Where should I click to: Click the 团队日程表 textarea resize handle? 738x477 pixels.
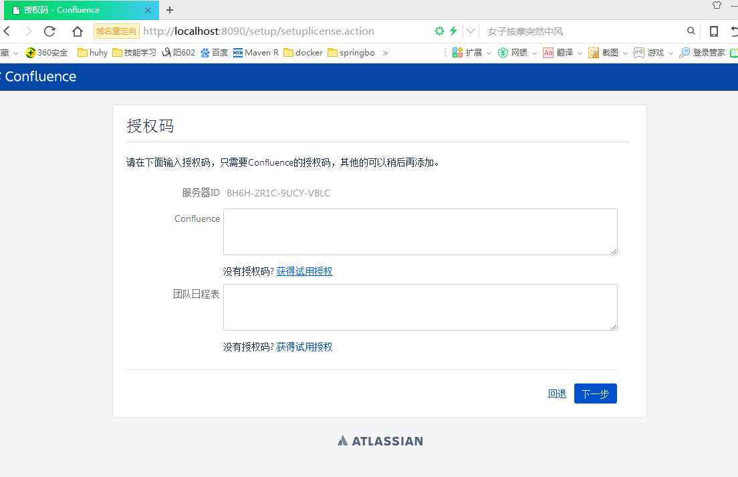tap(614, 327)
